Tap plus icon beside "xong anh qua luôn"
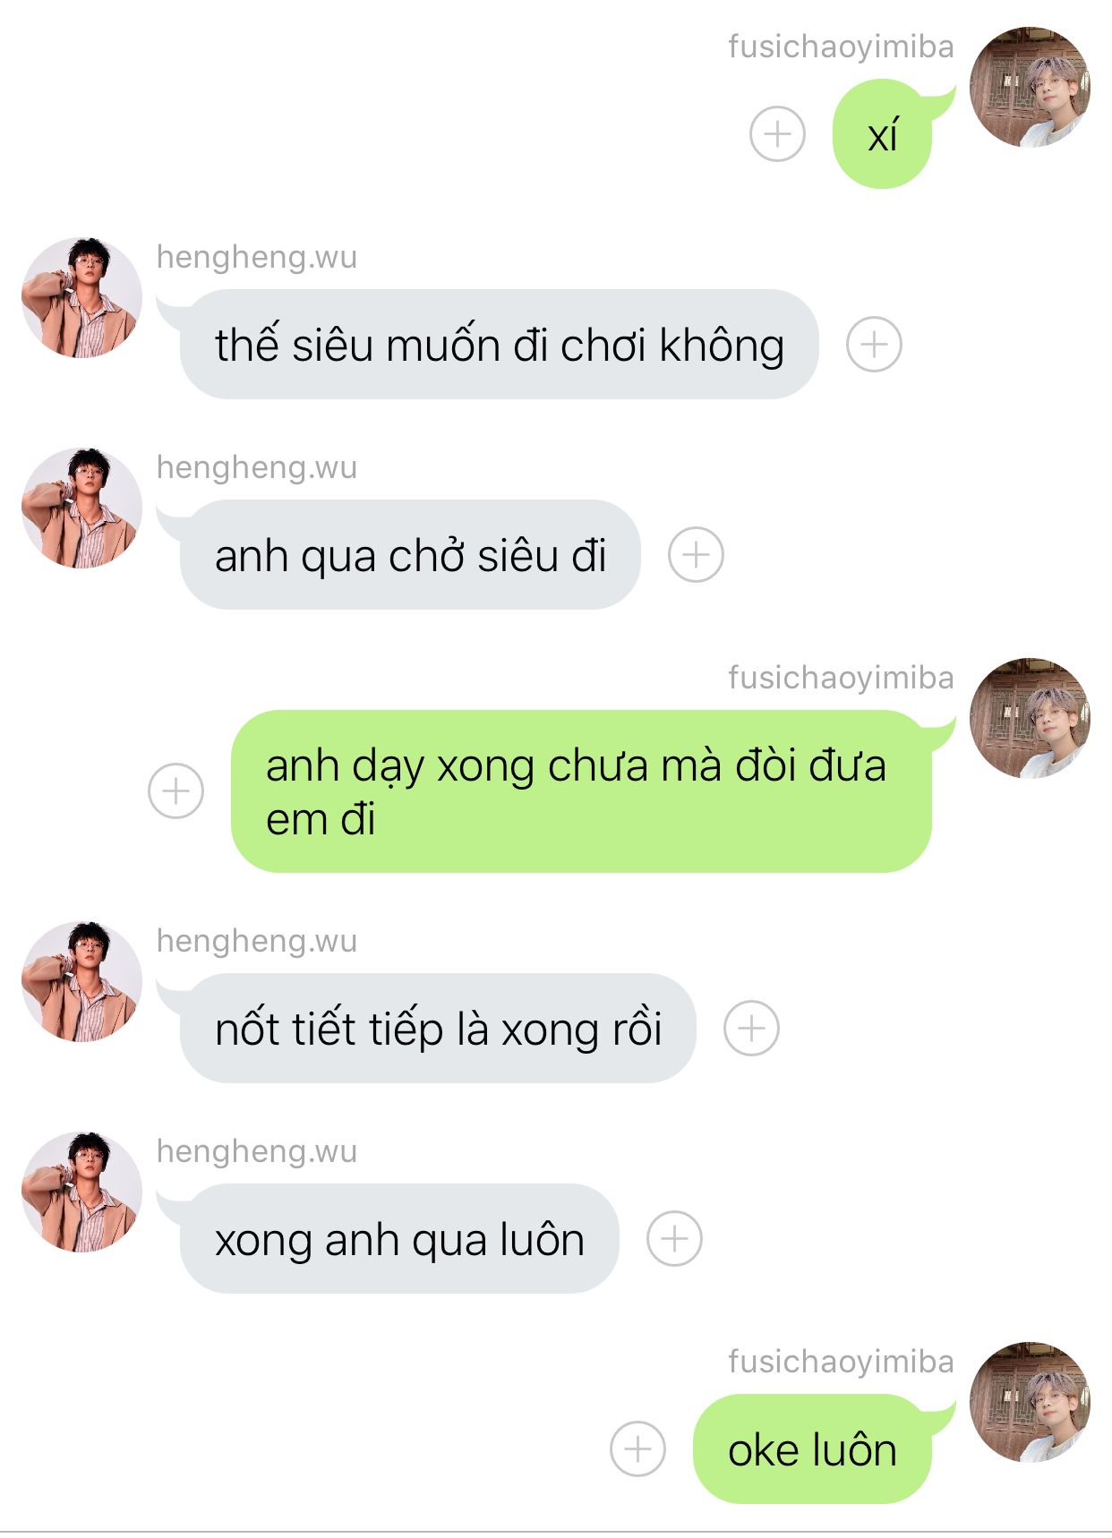 click(674, 1239)
